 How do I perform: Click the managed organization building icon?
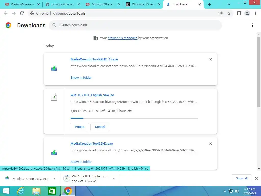[96, 38]
